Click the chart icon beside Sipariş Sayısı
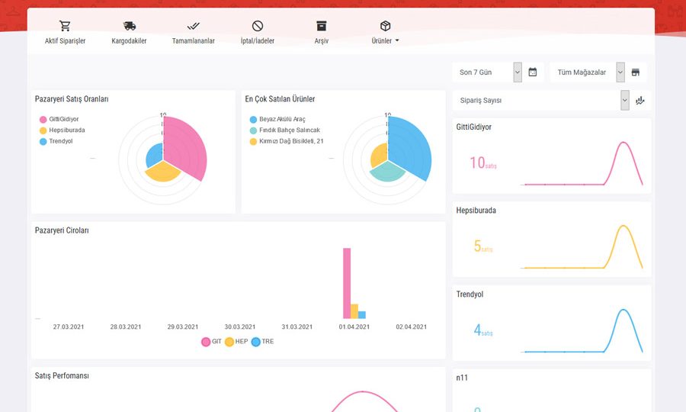Viewport: 686px width, 412px height. click(x=640, y=100)
